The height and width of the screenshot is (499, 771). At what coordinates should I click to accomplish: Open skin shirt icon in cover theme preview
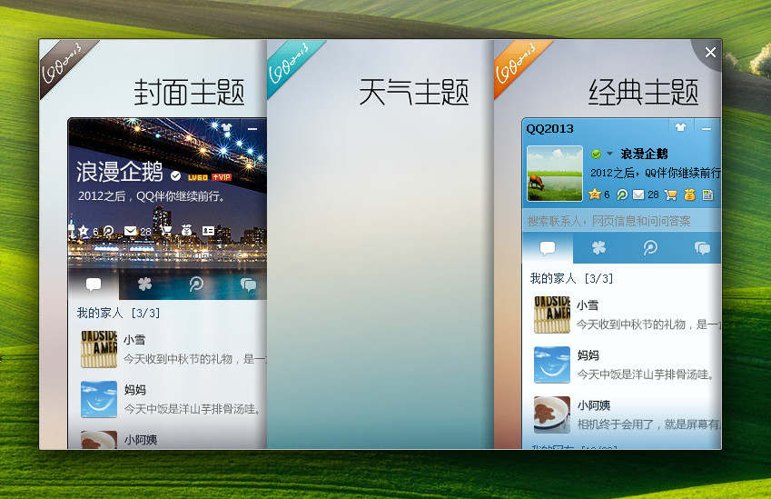coord(226,128)
